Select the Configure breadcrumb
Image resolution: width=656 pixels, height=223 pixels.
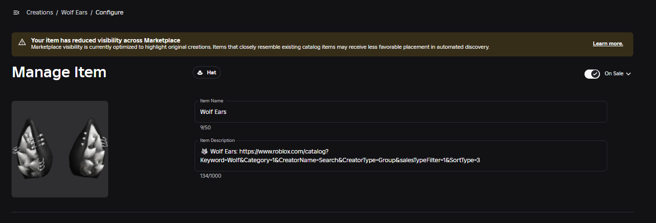click(x=109, y=13)
